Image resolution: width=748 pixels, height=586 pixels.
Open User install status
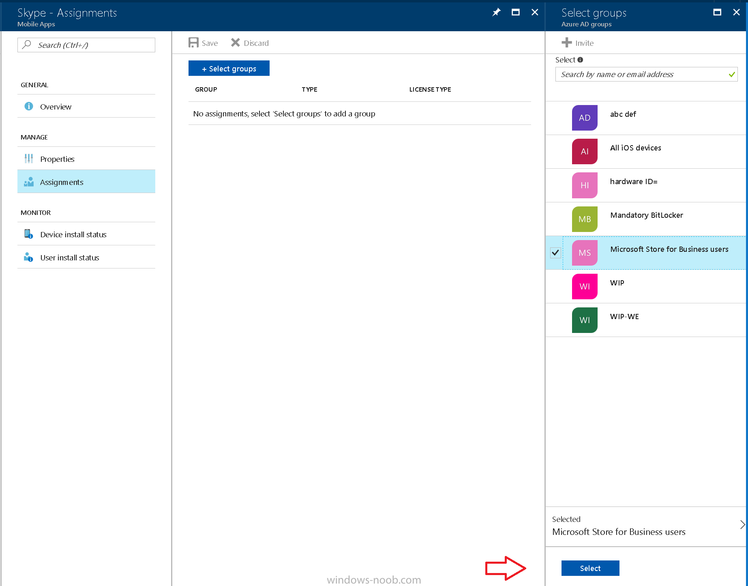(x=86, y=257)
